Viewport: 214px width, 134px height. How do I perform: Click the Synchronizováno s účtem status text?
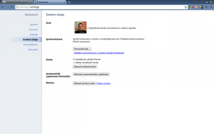(108, 40)
